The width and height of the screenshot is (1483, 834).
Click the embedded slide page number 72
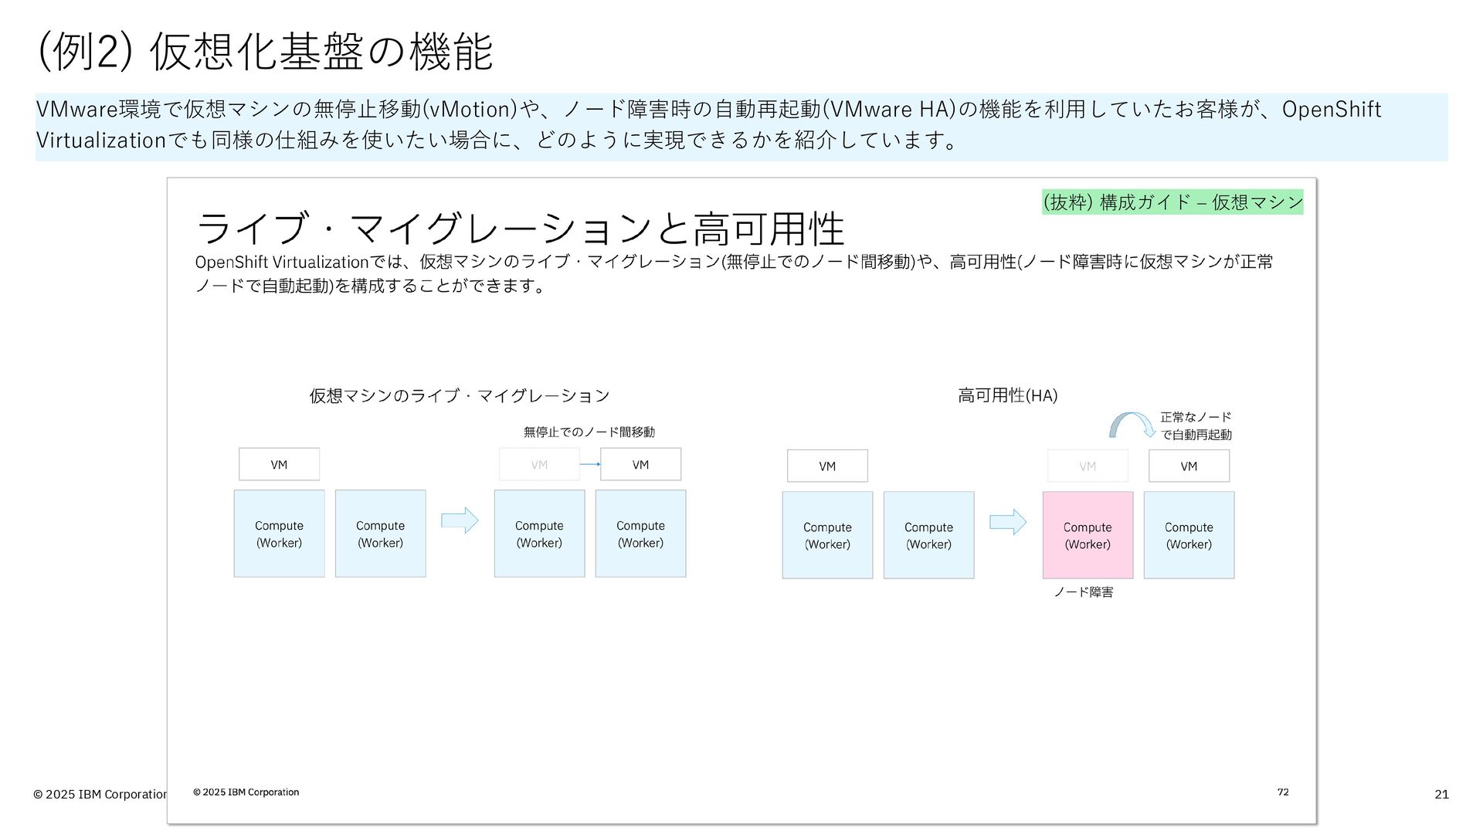pos(1282,792)
